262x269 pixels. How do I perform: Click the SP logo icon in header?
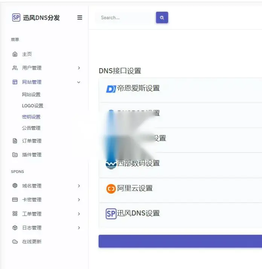[x=16, y=17]
